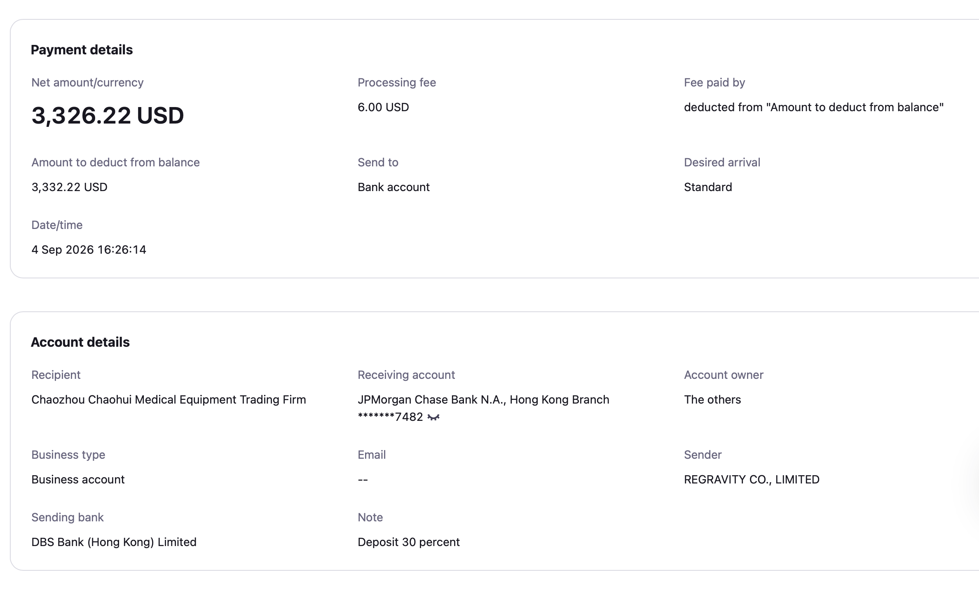Image resolution: width=979 pixels, height=593 pixels.
Task: Click the masked account number ending 7482
Action: coord(390,417)
